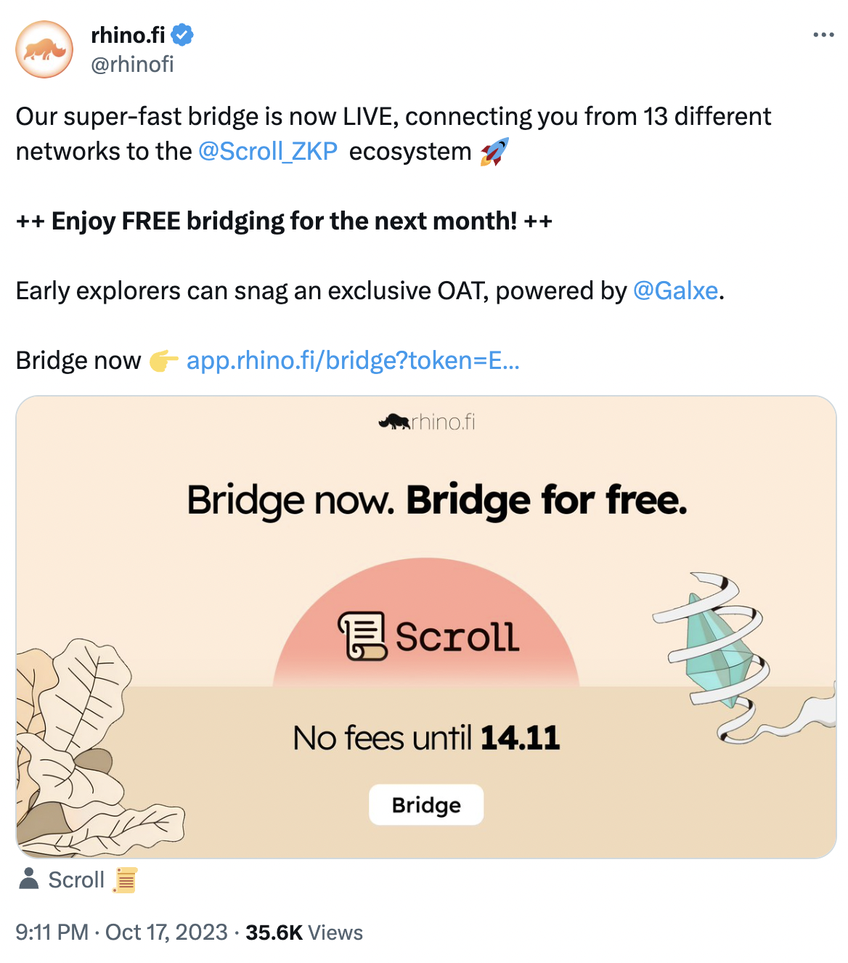The height and width of the screenshot is (963, 848).
Task: Open the tweet options via the three-dot menu
Action: pos(823,33)
